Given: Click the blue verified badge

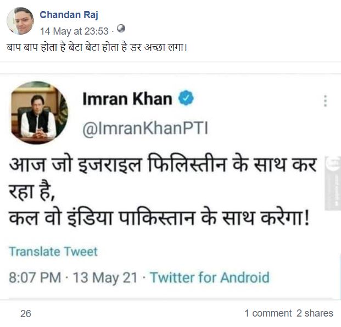Looking at the screenshot, I should coord(186,99).
